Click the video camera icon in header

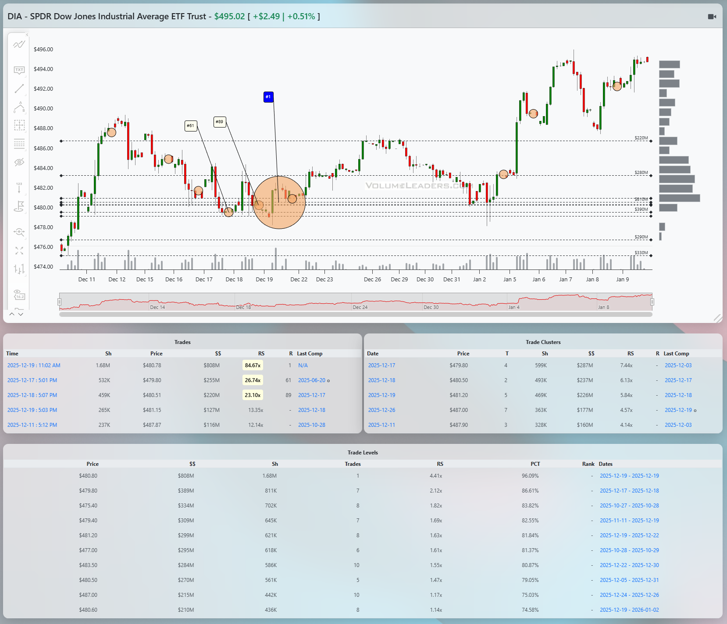pos(712,17)
